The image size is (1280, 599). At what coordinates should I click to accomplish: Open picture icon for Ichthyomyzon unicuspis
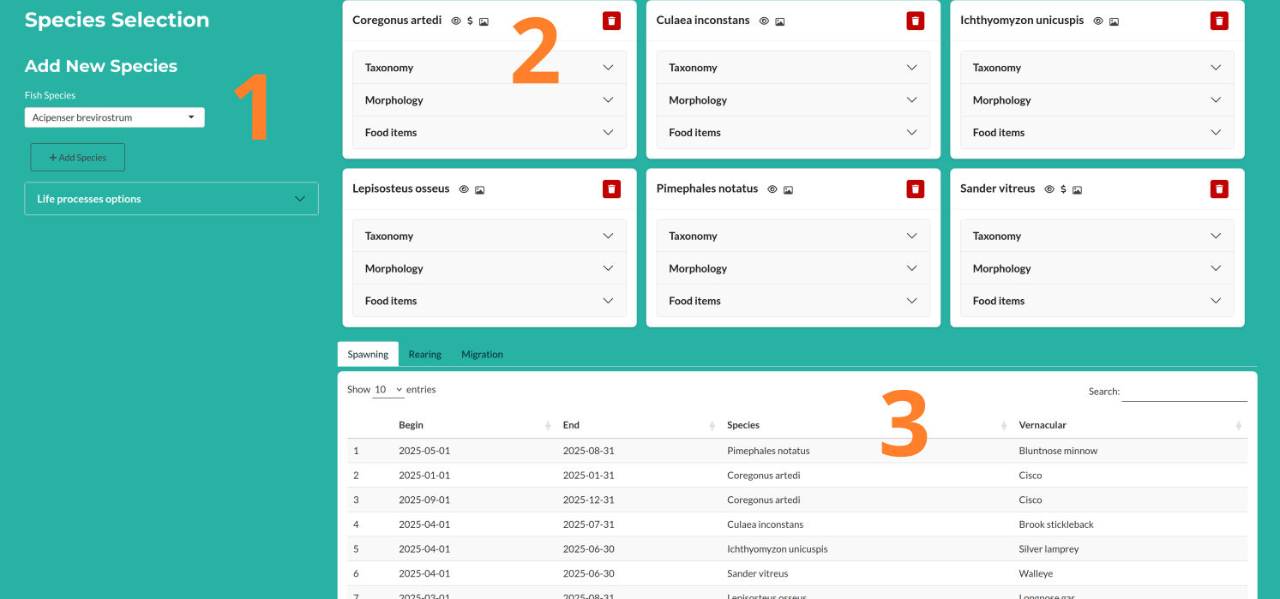[x=1114, y=21]
